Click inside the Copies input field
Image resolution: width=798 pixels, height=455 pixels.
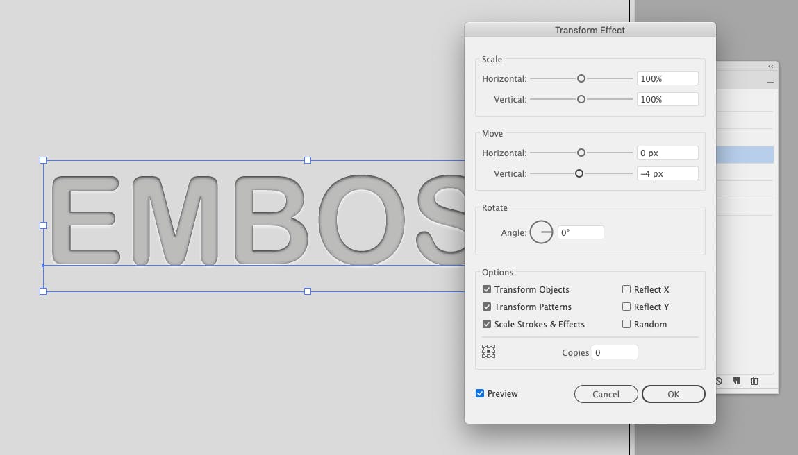[x=614, y=352]
